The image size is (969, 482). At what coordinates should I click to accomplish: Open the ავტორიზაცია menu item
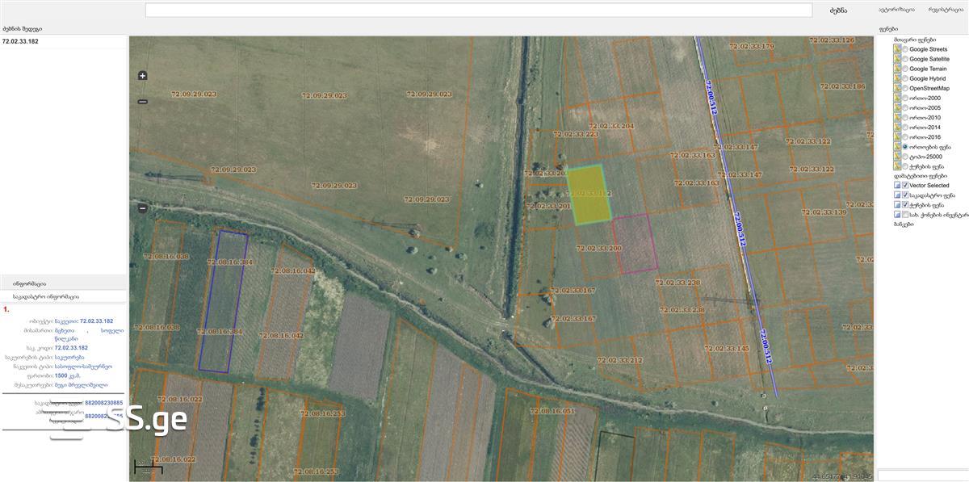[x=896, y=10]
